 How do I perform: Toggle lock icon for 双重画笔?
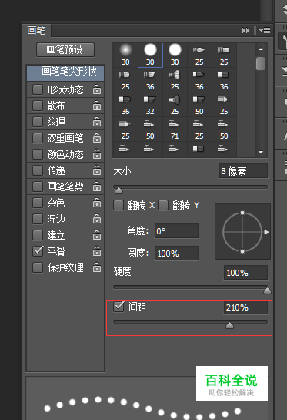tap(97, 138)
